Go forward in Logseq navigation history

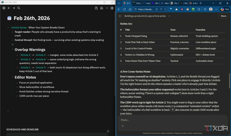pos(14,8)
